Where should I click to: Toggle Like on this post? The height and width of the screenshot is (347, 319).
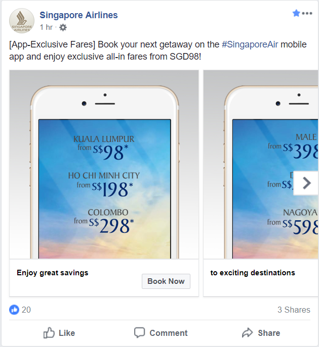click(59, 333)
